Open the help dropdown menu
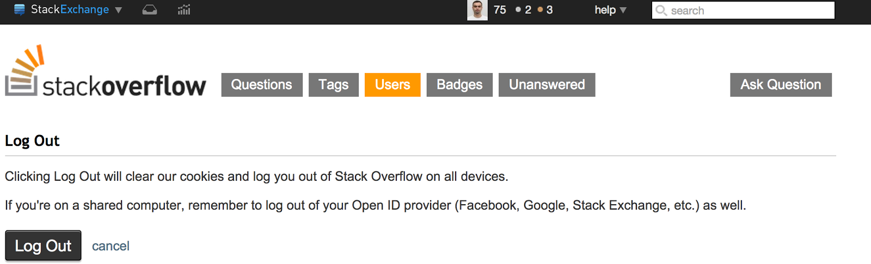871x264 pixels. click(x=610, y=10)
